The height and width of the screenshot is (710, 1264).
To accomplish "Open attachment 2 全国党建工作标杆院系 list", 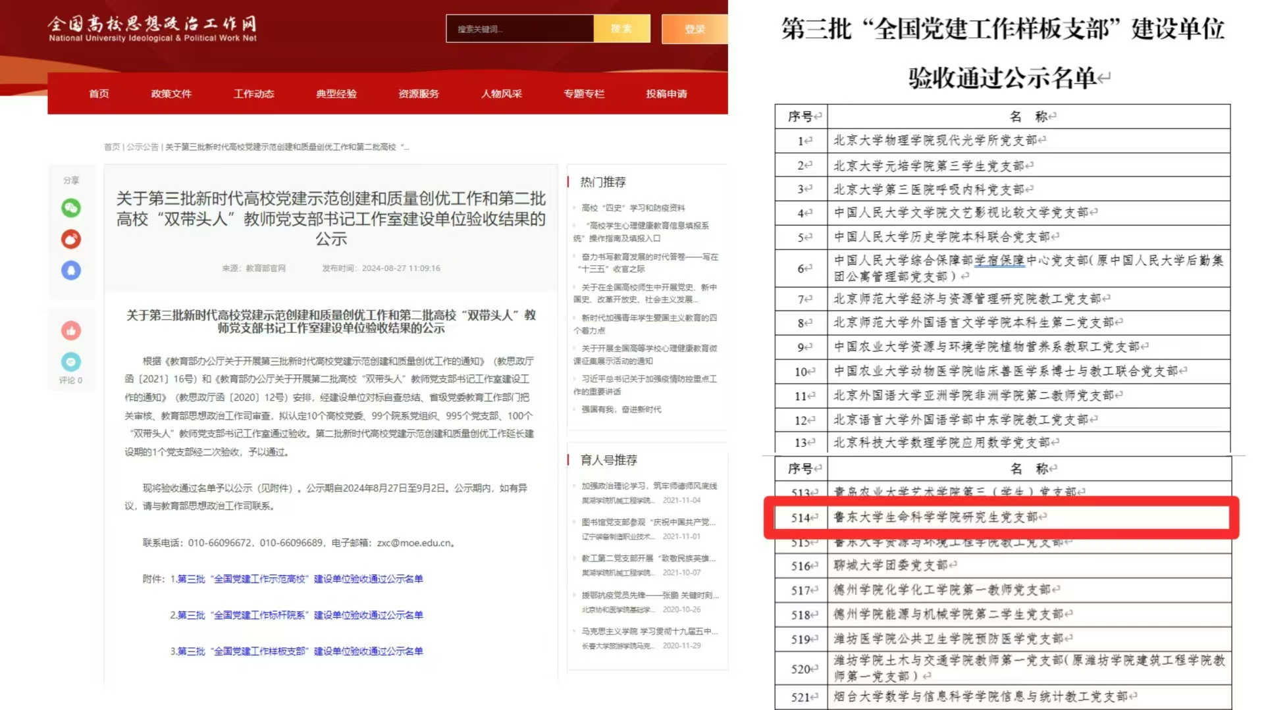I will click(x=300, y=615).
